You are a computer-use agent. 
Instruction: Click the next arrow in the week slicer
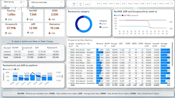[172, 4]
